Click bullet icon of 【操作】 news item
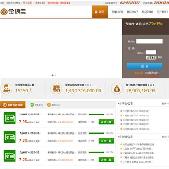Screen dimensions: 169x169 121,157
